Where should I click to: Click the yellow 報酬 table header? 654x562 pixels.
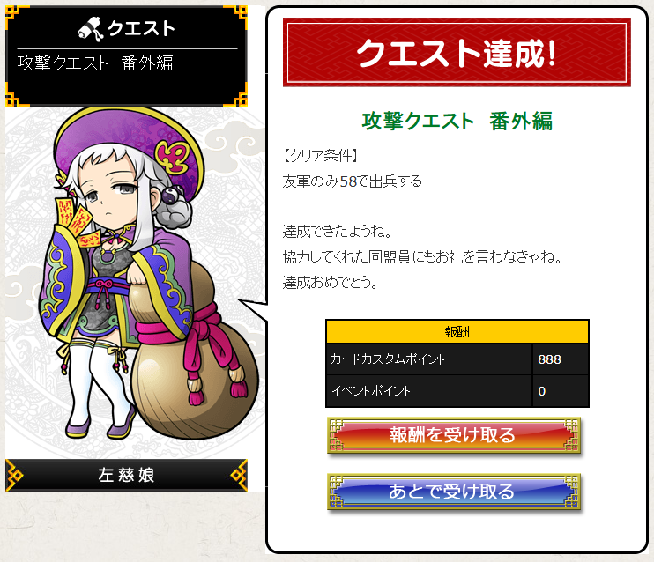click(457, 332)
